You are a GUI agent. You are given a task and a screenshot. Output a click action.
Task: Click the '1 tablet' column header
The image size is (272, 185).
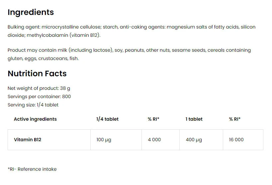(x=194, y=119)
